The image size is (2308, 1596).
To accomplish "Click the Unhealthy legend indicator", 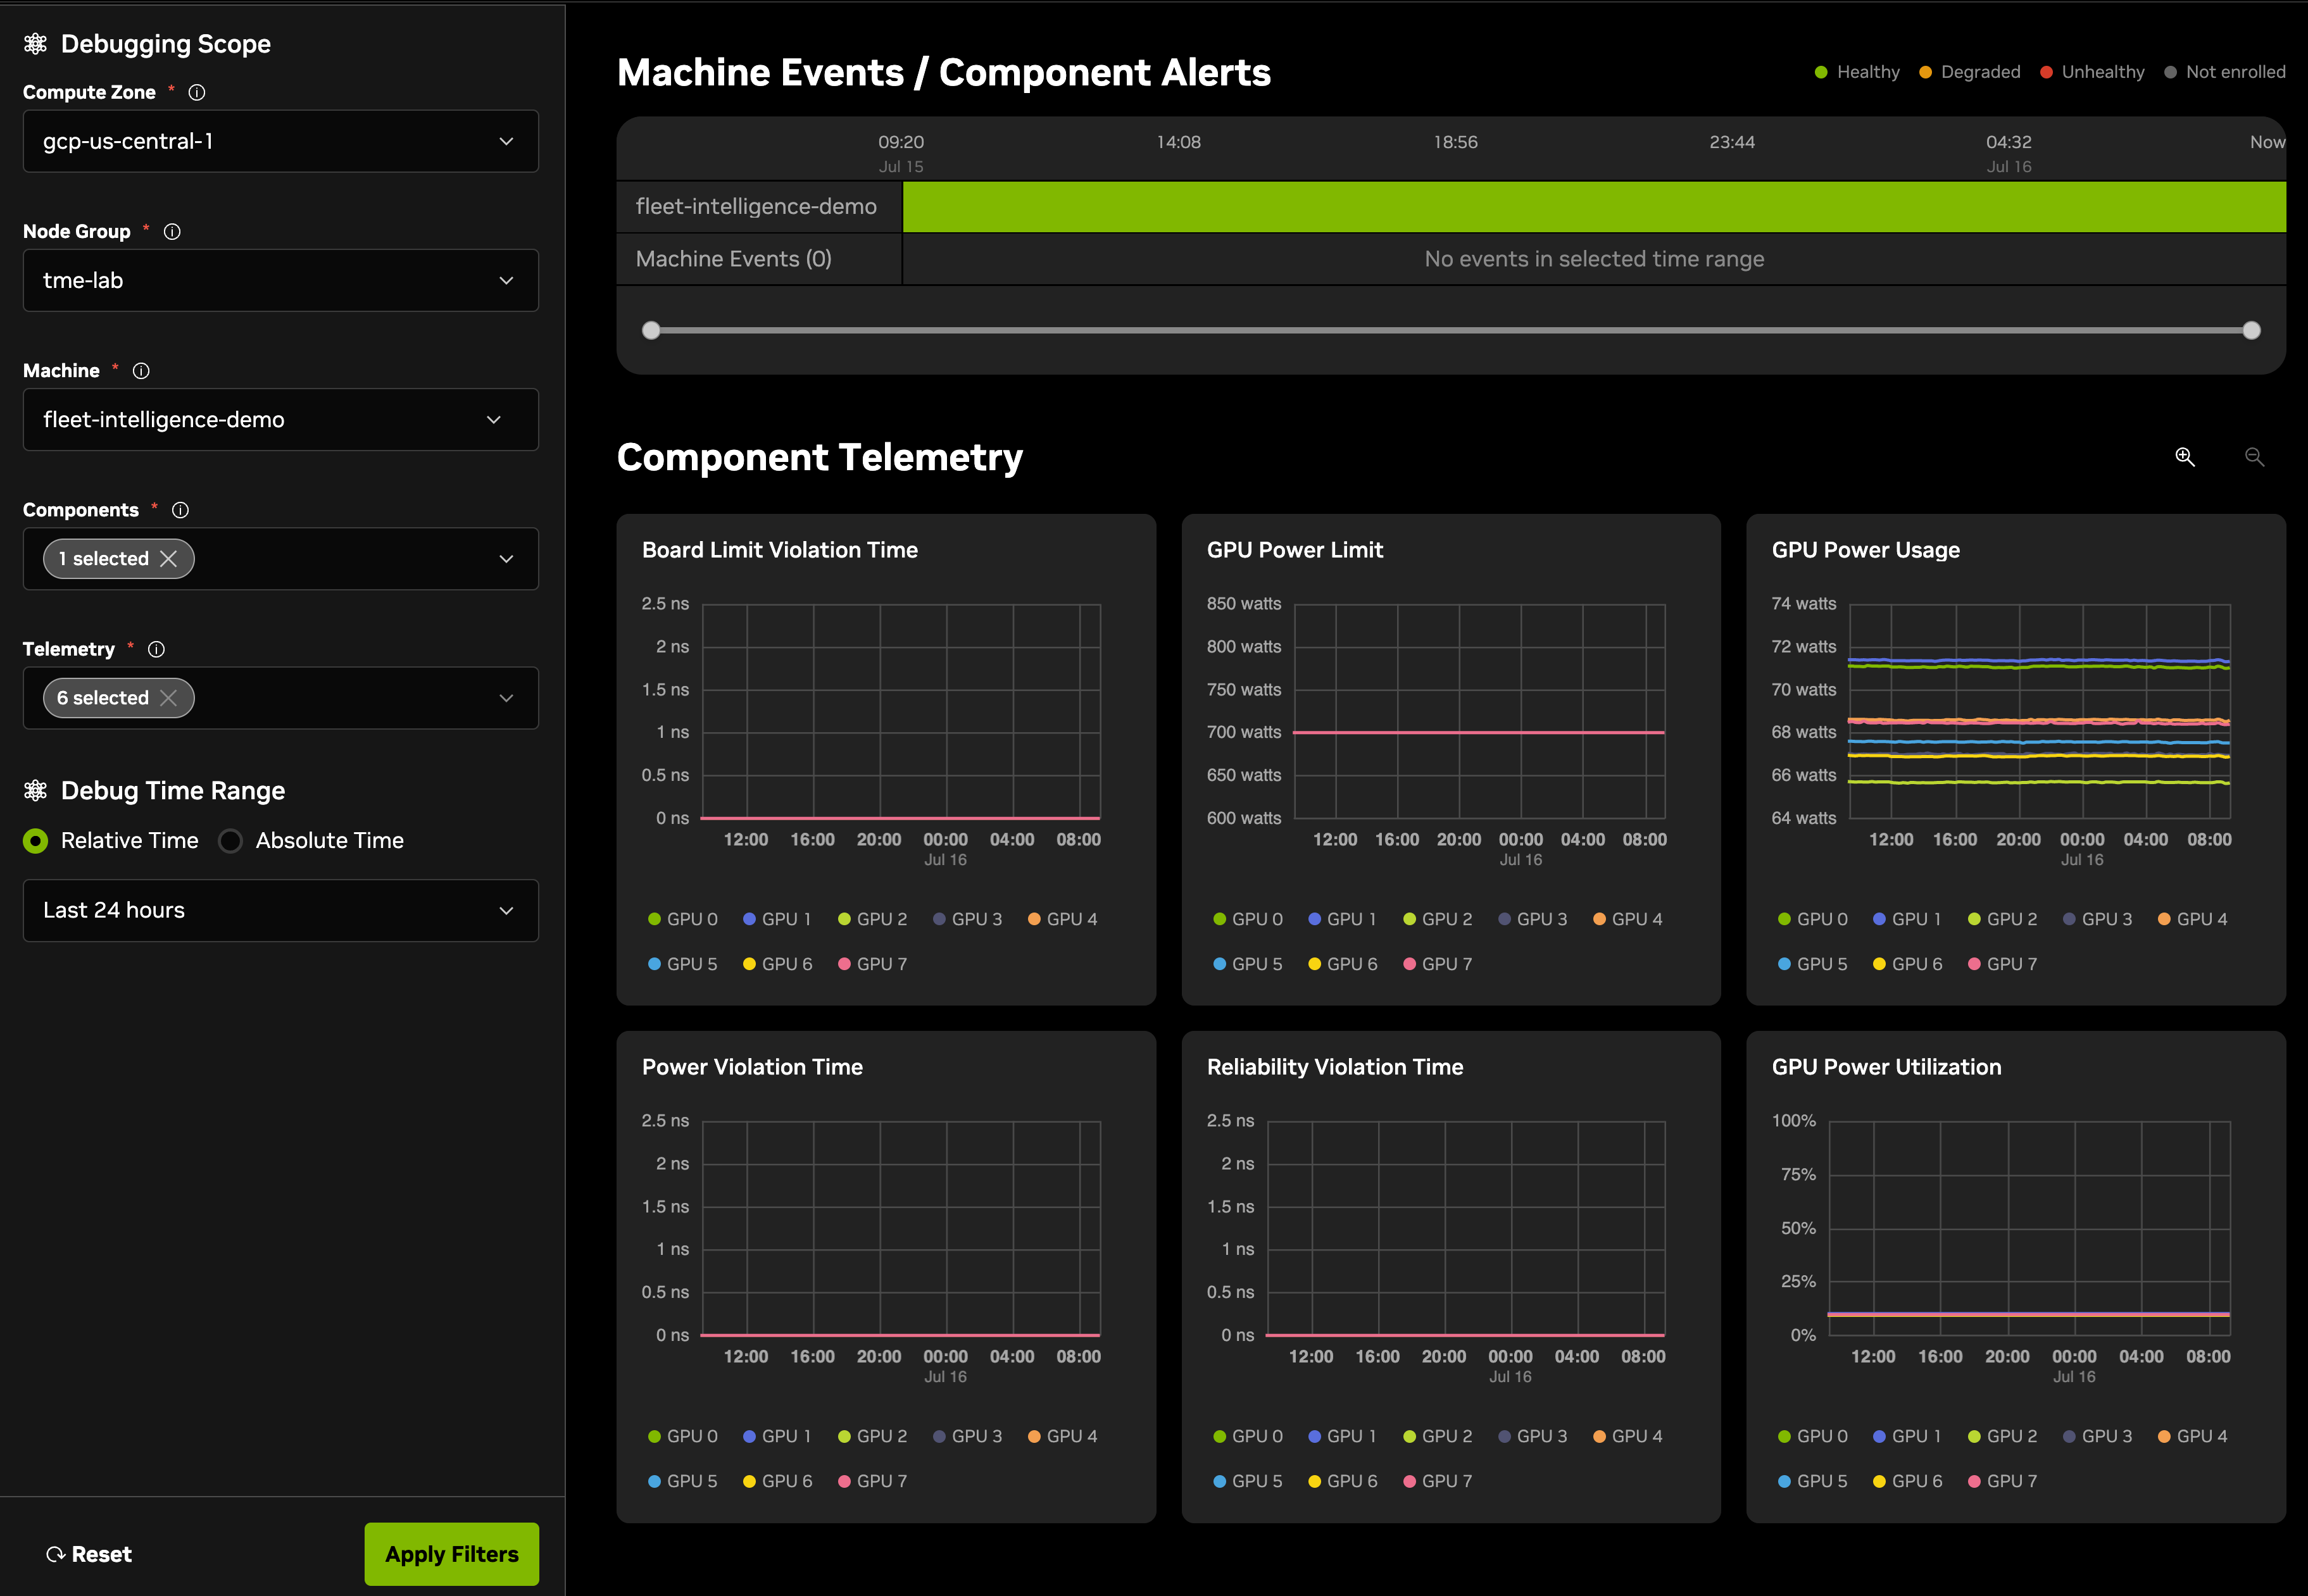I will pos(2092,72).
